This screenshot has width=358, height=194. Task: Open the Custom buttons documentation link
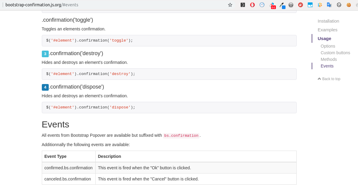[x=335, y=53]
